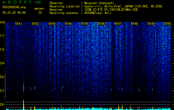
Task: Click the 0541 time marker
Action: coord(19,24)
